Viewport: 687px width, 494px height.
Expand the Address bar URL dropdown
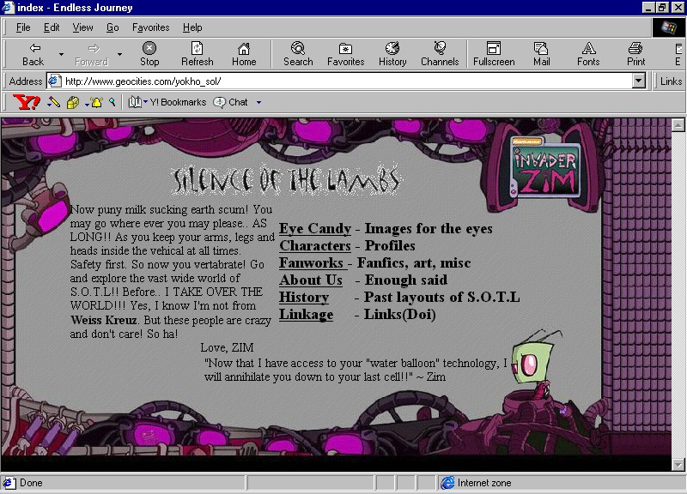[639, 81]
